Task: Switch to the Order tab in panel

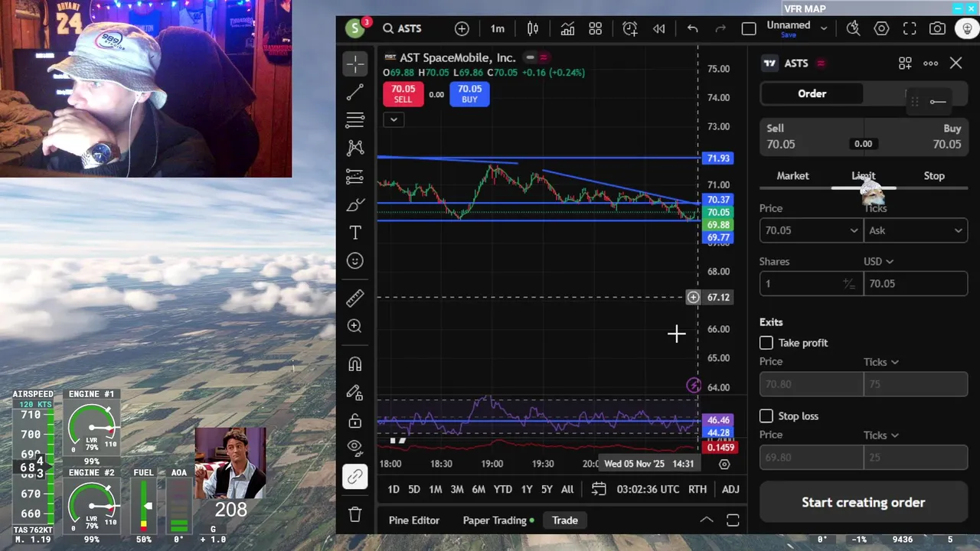Action: tap(812, 93)
